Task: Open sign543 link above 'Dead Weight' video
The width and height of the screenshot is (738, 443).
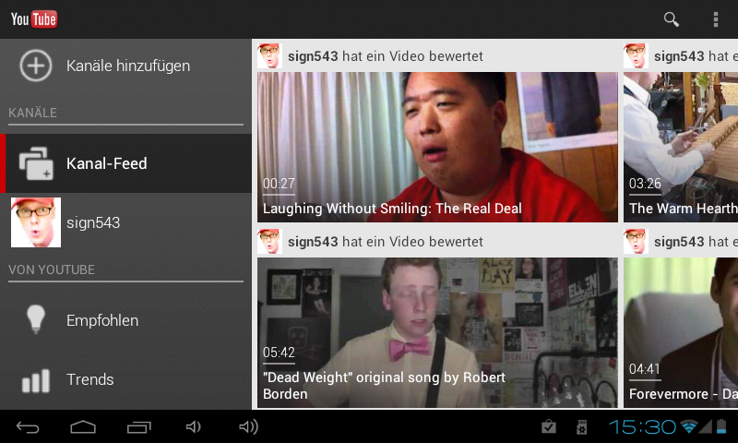Action: click(x=313, y=242)
